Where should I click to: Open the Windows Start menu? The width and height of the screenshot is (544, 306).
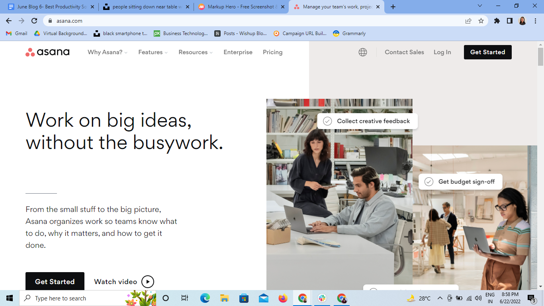(x=10, y=298)
